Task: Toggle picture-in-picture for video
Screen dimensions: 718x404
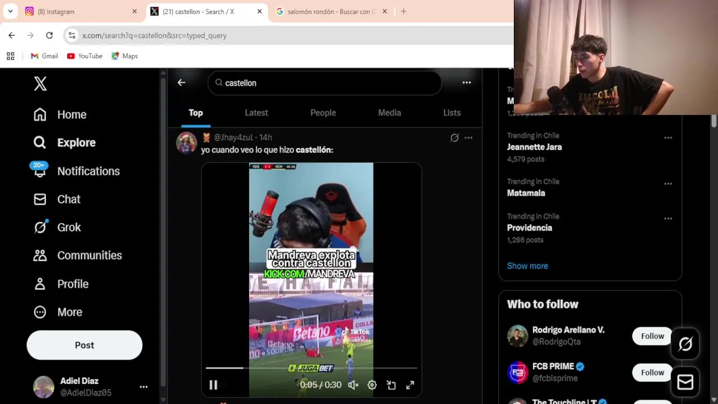Action: [x=391, y=385]
